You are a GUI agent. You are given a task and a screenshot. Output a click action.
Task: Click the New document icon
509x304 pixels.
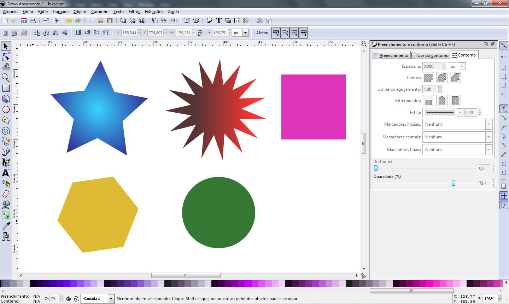(5, 20)
